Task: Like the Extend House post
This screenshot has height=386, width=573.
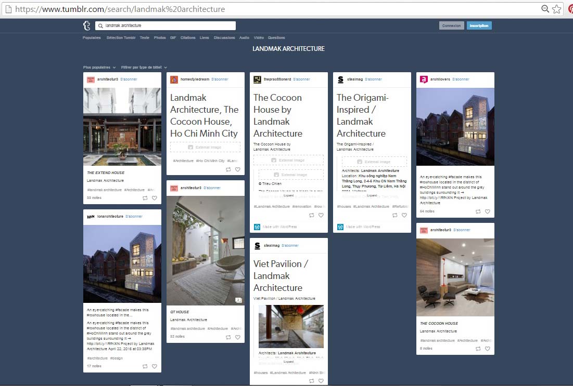Action: pos(155,198)
